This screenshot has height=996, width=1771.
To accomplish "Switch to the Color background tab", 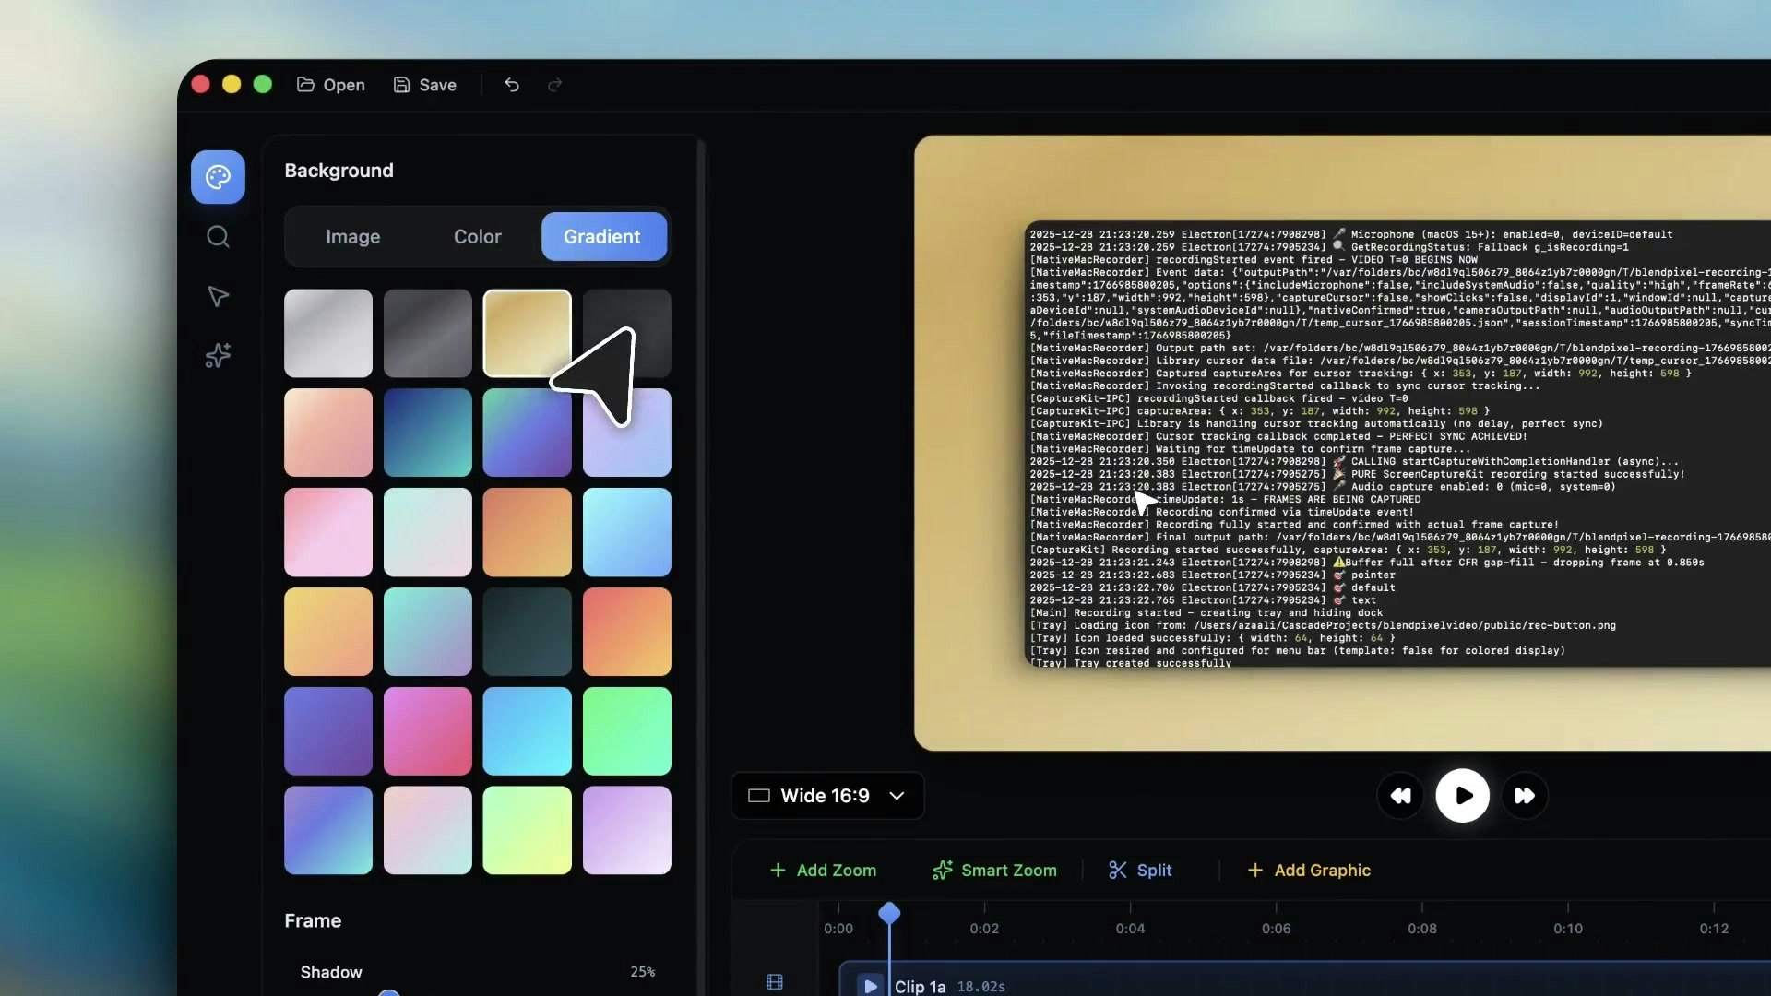I will pyautogui.click(x=477, y=237).
